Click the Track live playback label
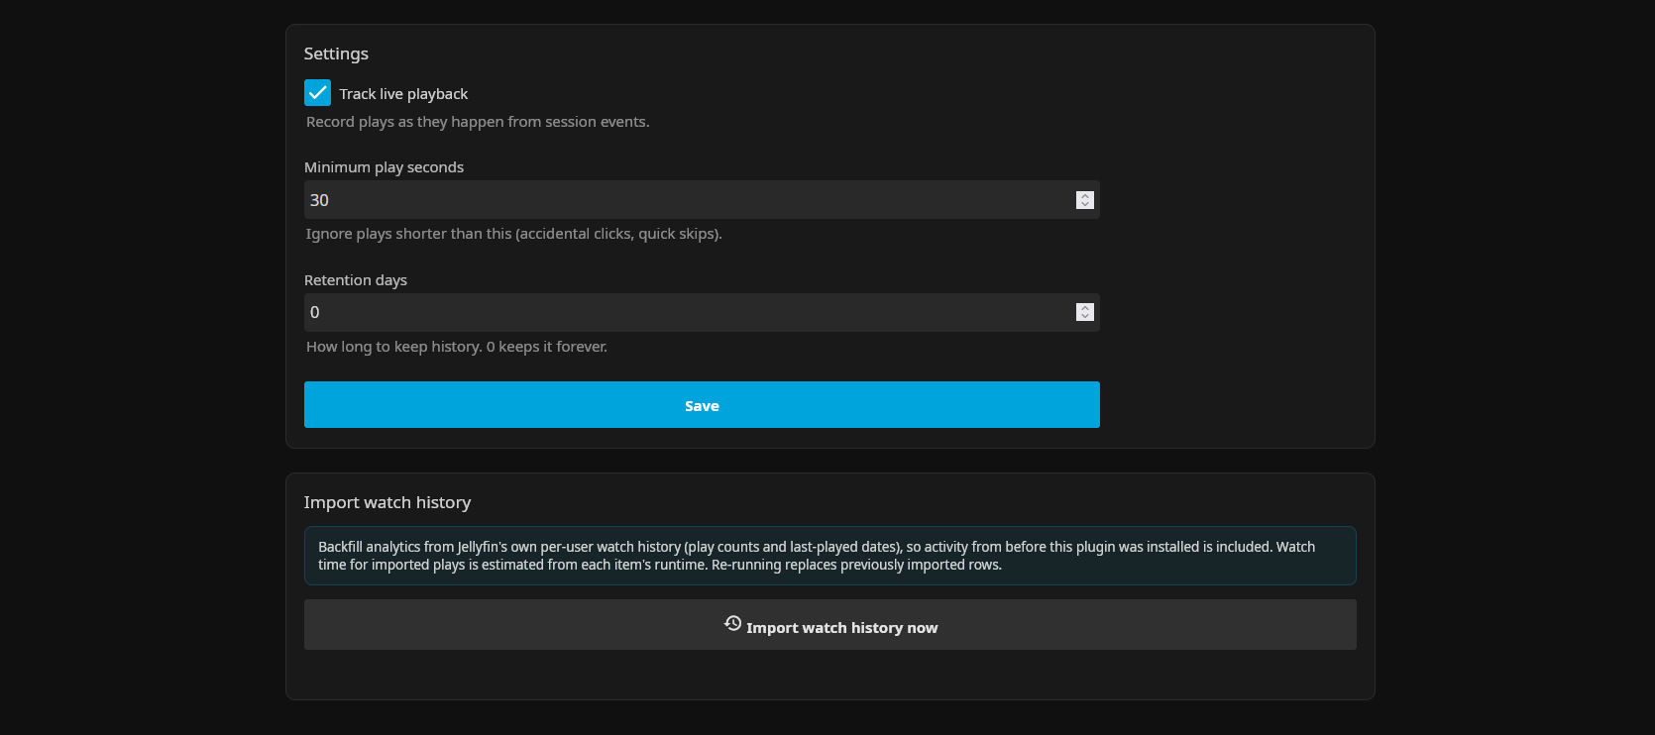1655x735 pixels. pyautogui.click(x=403, y=94)
